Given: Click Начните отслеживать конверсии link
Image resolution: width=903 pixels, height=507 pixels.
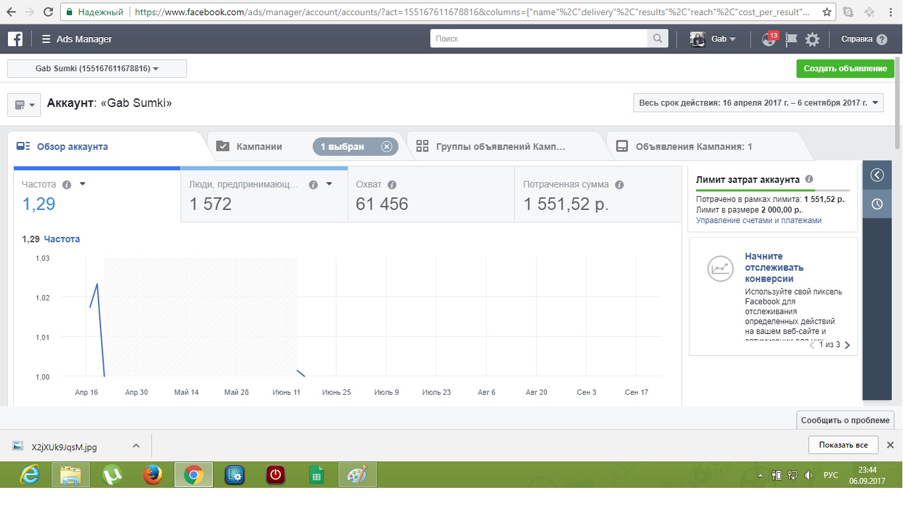Looking at the screenshot, I should click(774, 267).
